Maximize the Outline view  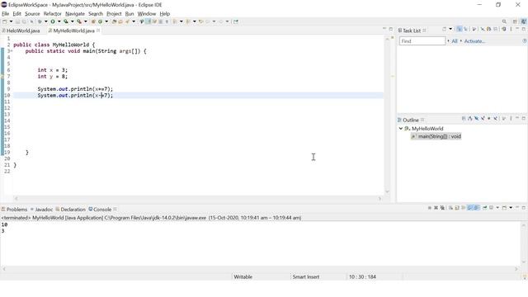524,118
